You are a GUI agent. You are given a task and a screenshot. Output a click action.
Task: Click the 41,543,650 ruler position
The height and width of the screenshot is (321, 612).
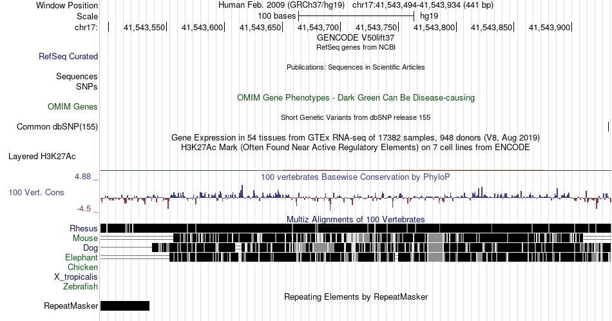(x=260, y=27)
